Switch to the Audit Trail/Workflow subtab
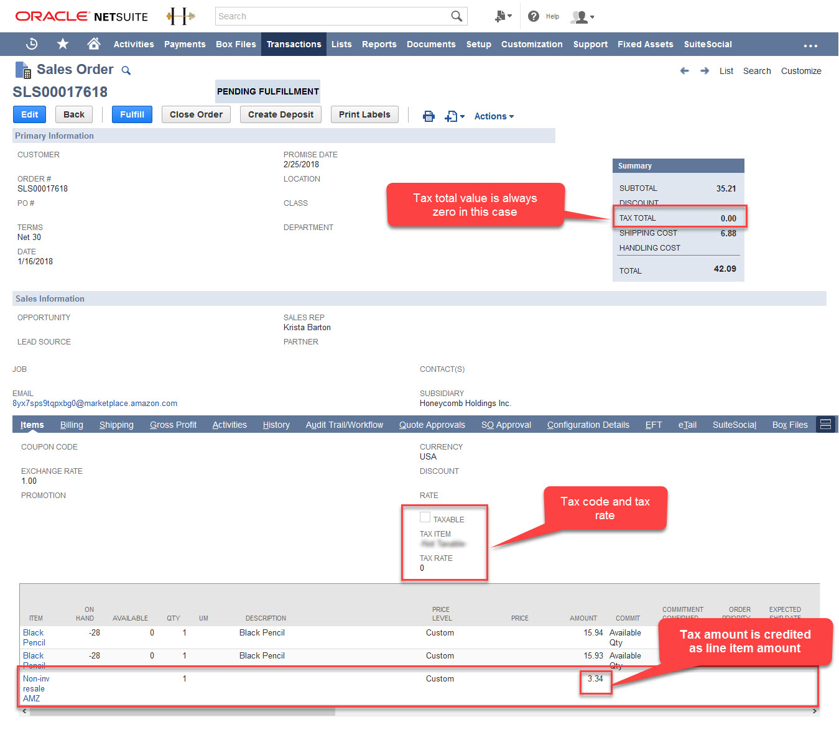Viewport: 839px width, 735px height. click(345, 425)
